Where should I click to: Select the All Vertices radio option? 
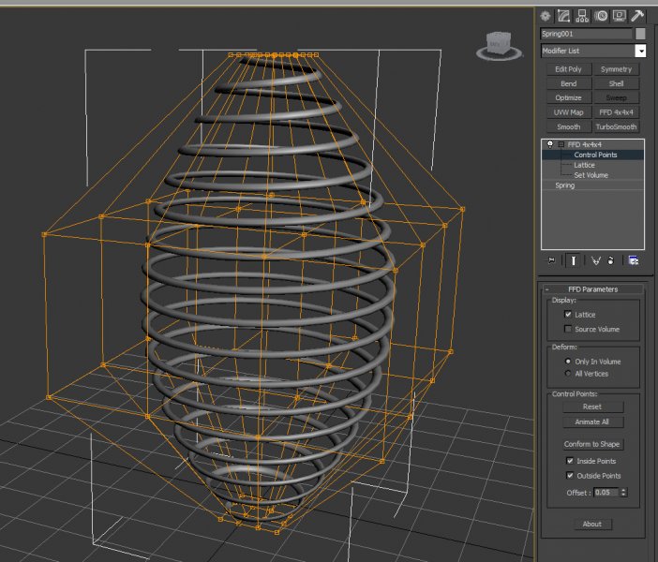coord(568,374)
